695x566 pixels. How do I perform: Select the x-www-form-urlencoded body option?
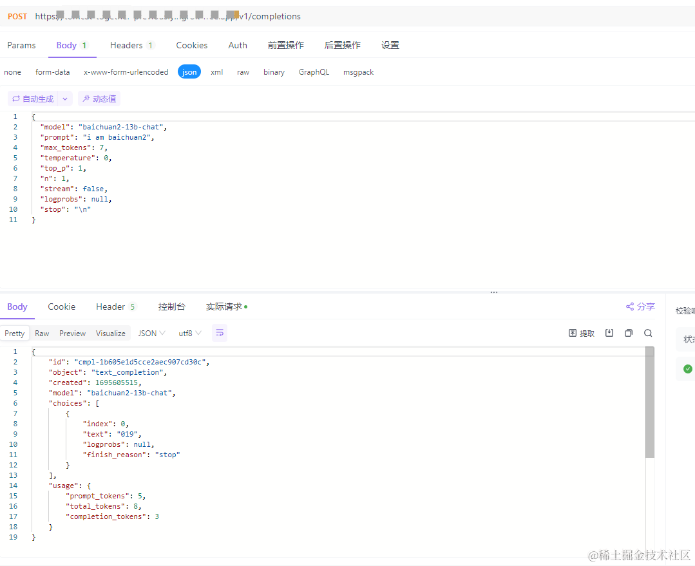(126, 71)
